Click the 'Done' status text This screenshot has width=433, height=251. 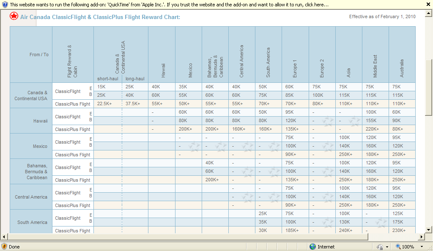tap(14, 247)
